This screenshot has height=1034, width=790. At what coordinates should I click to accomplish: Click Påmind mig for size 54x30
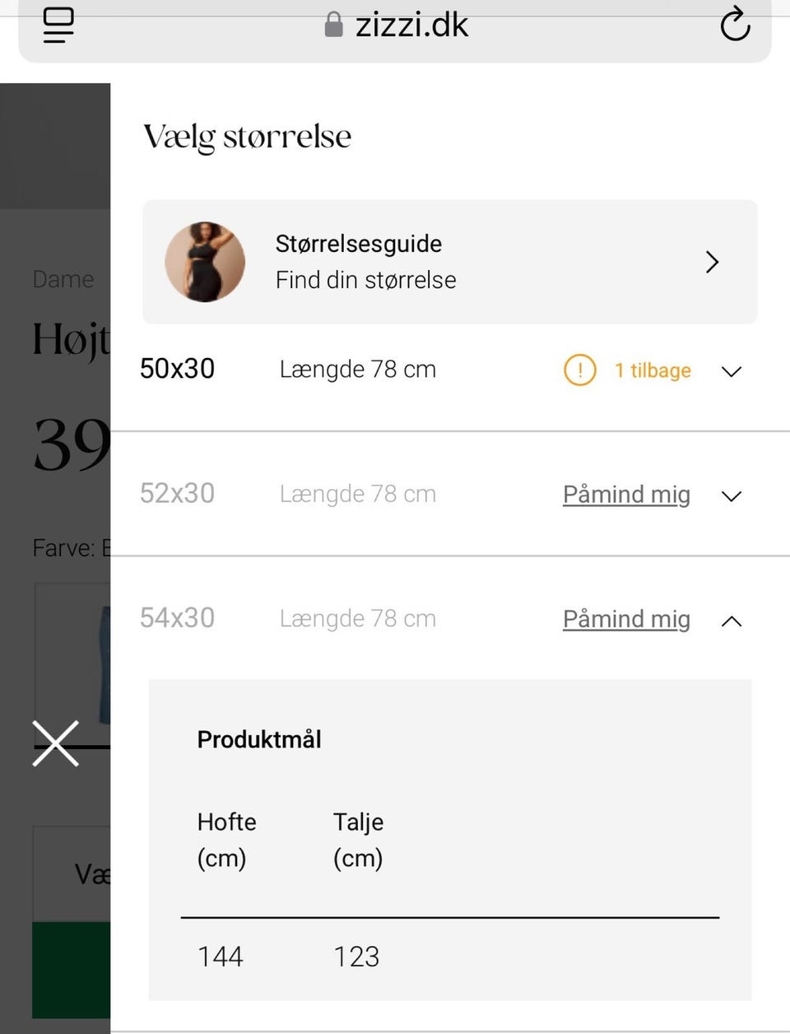[x=626, y=619]
